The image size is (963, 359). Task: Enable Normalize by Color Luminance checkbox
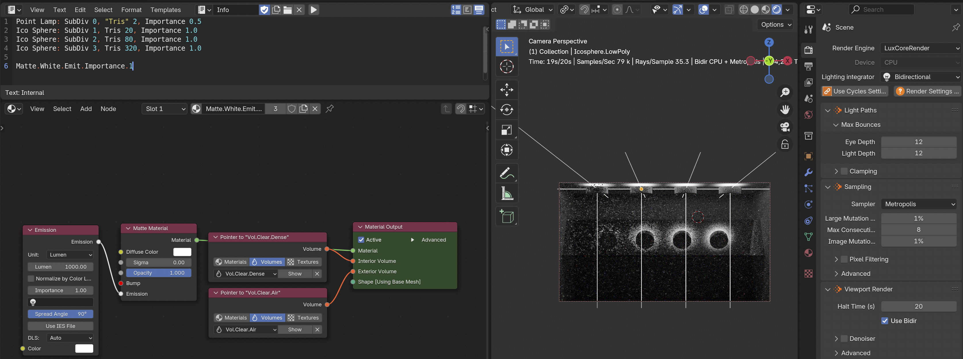[31, 278]
